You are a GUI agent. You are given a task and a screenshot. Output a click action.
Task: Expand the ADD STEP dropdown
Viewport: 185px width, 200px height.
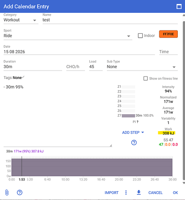point(133,133)
